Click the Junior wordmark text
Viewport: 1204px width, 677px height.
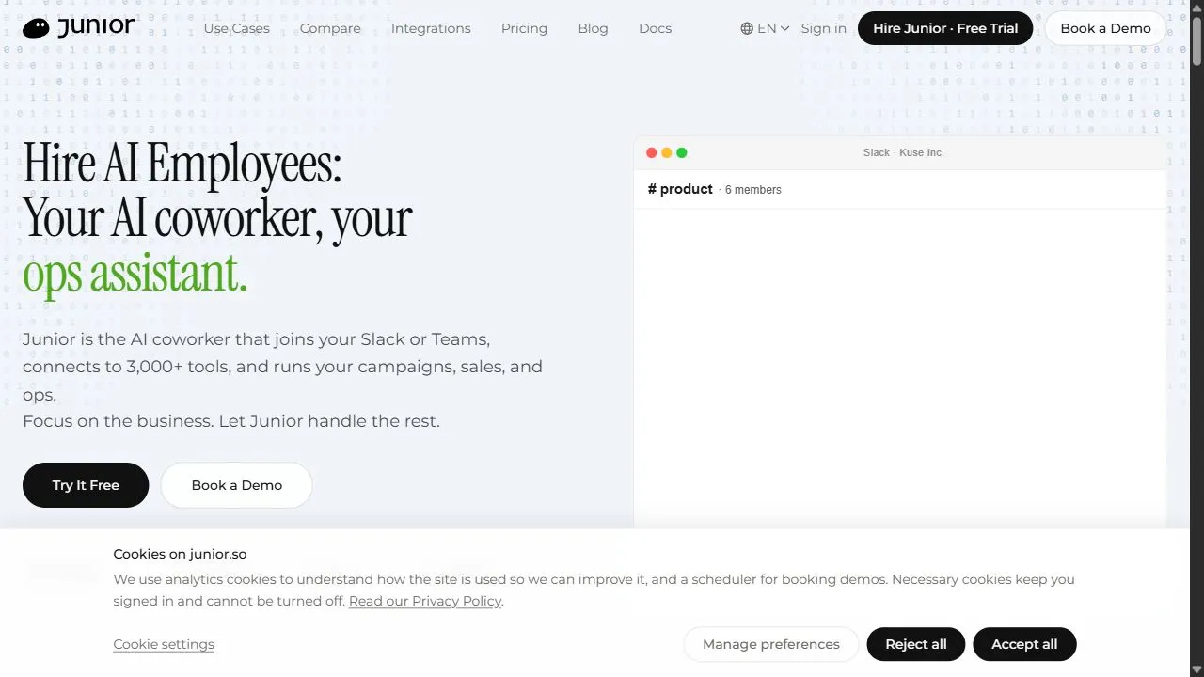coord(96,27)
